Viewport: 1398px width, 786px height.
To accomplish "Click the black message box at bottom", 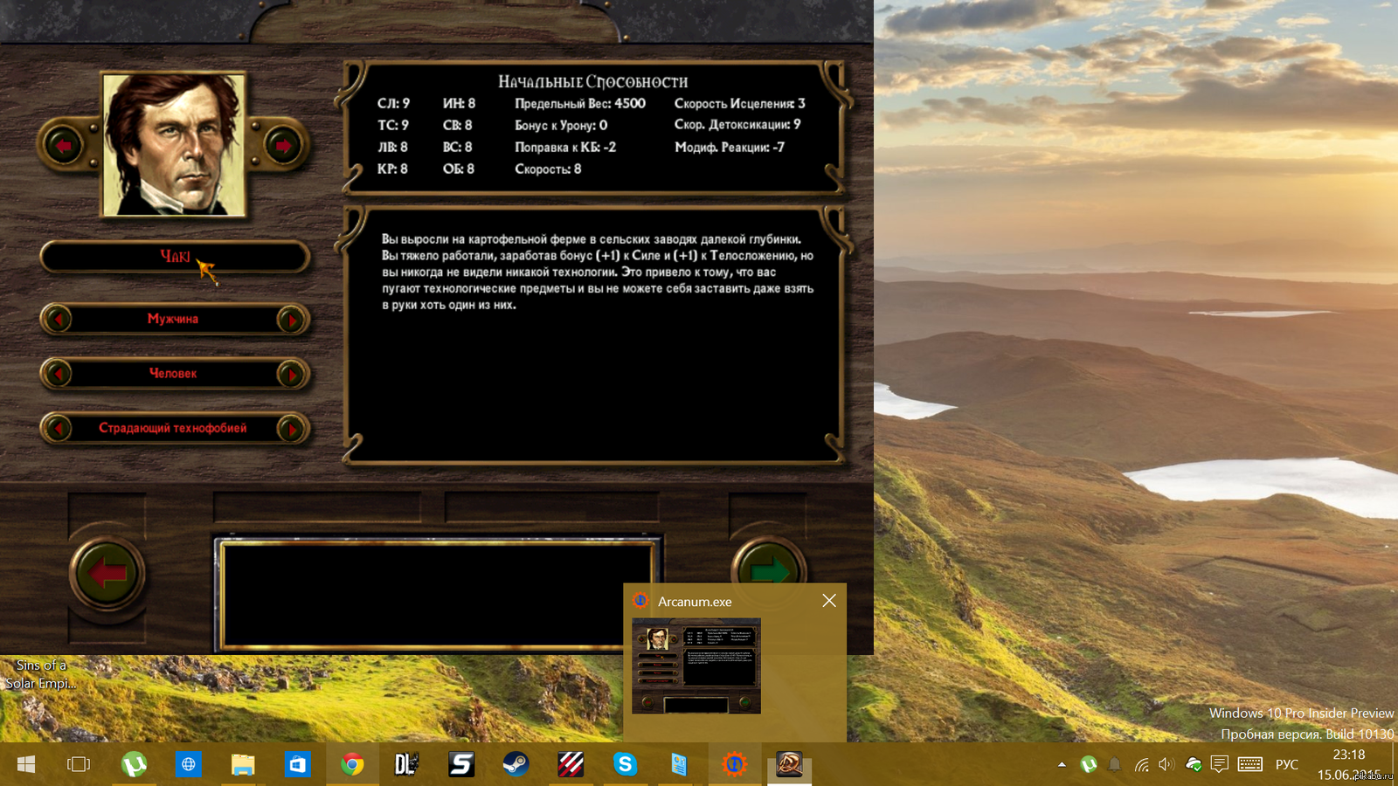I will point(437,595).
